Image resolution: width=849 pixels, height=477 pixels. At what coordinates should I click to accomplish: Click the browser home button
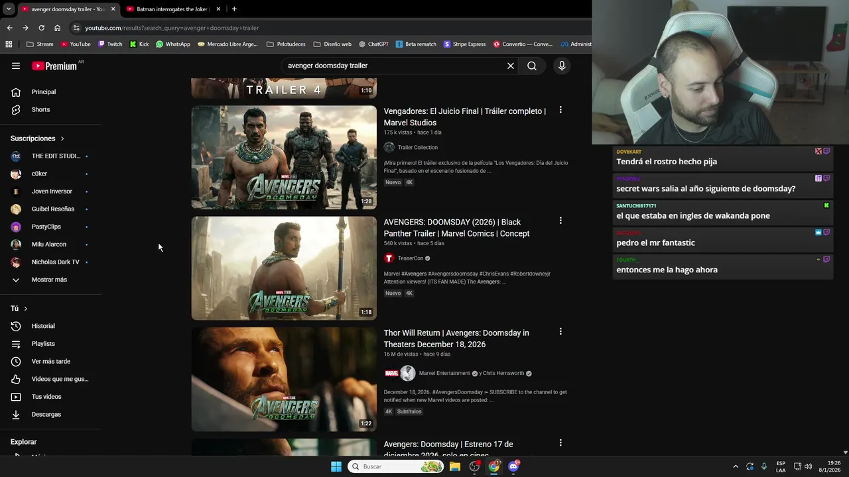point(57,28)
